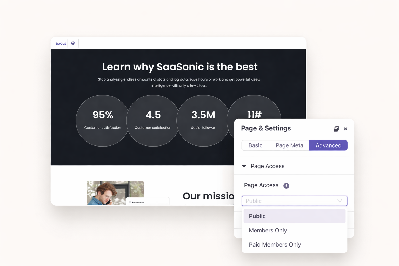
Task: Close the Page & Settings panel
Action: pyautogui.click(x=345, y=129)
